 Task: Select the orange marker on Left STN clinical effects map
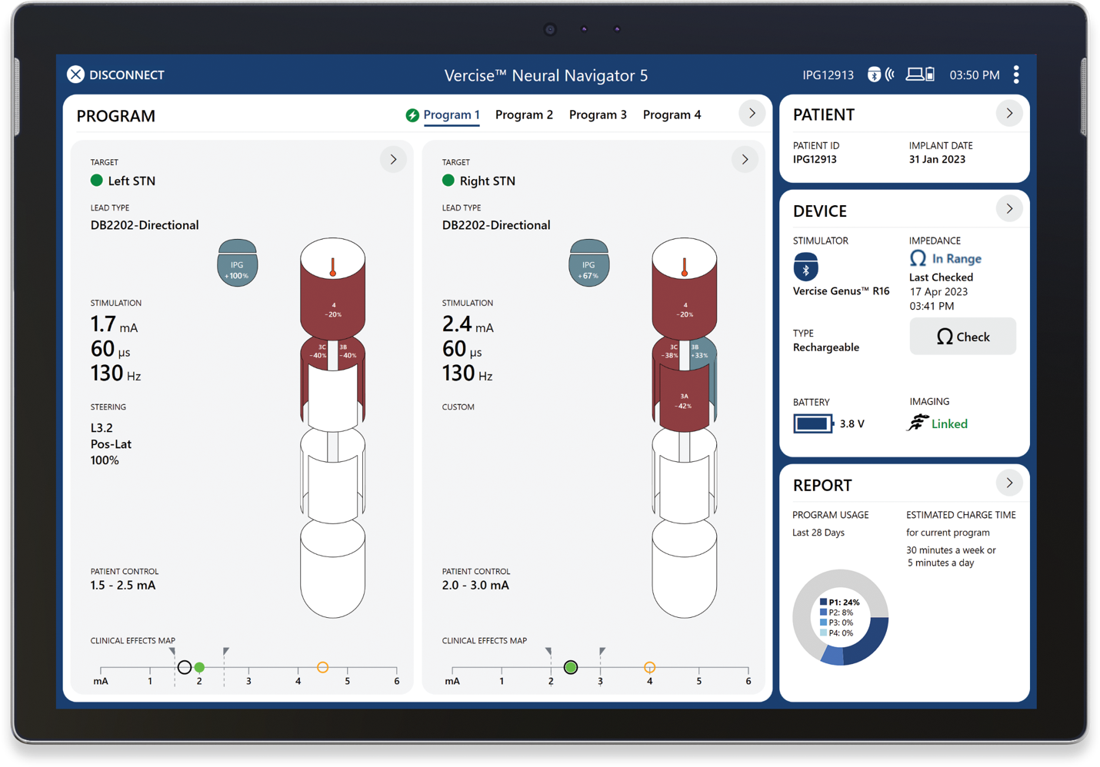tap(323, 667)
